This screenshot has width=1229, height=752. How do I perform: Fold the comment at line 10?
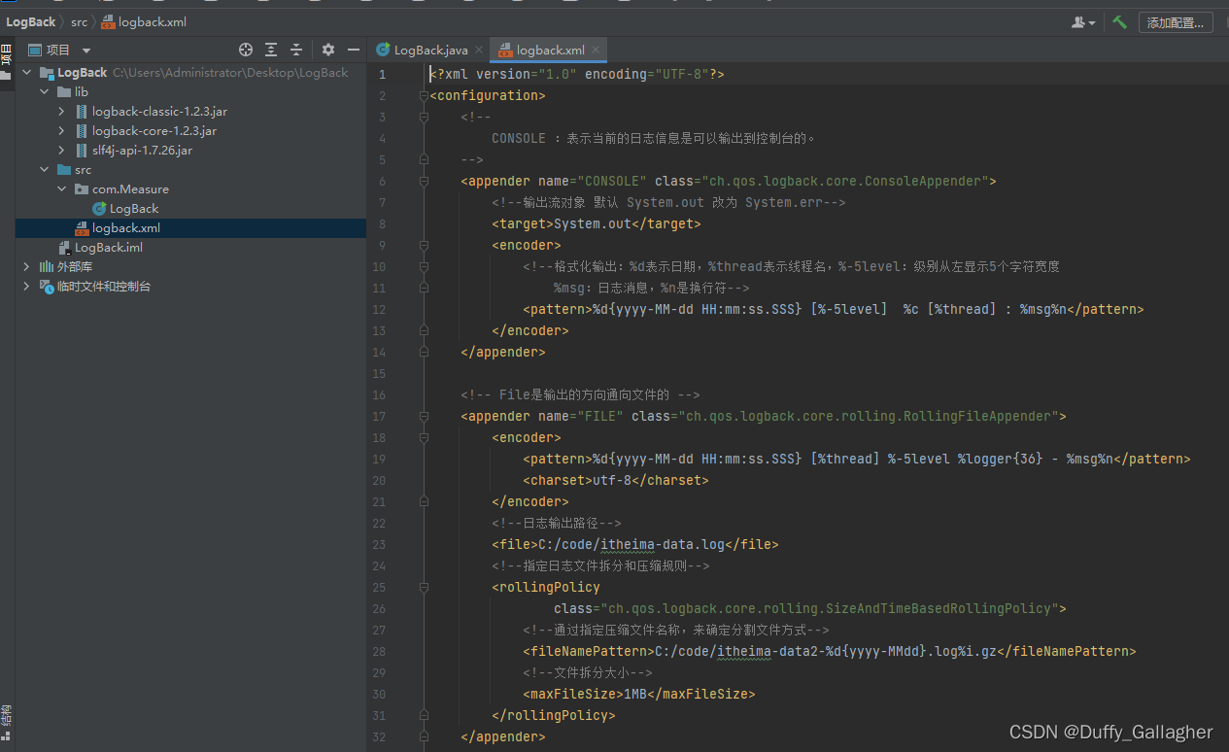click(x=424, y=266)
